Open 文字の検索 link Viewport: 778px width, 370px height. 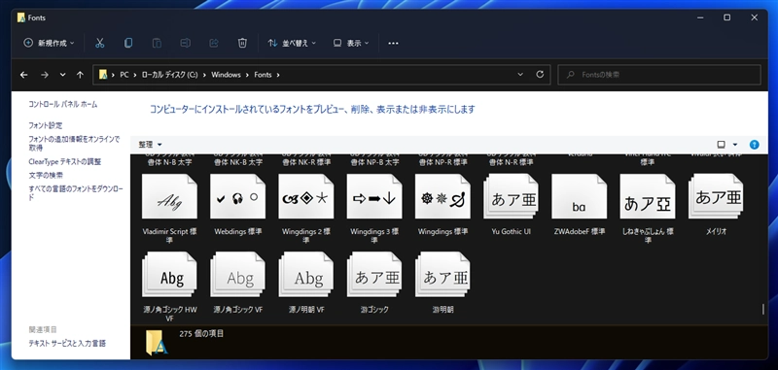46,175
